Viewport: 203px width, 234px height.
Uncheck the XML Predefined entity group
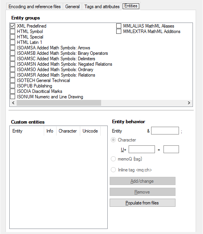pyautogui.click(x=13, y=26)
